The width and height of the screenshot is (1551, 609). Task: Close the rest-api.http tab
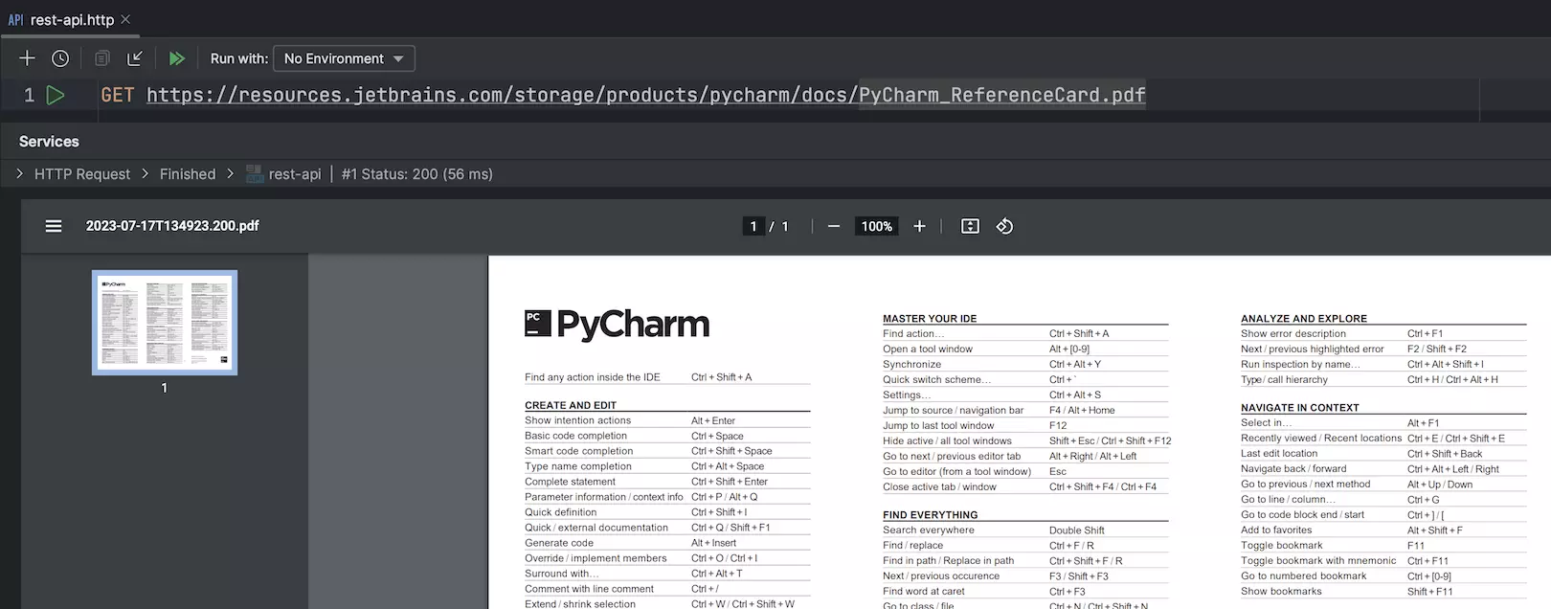click(x=125, y=19)
